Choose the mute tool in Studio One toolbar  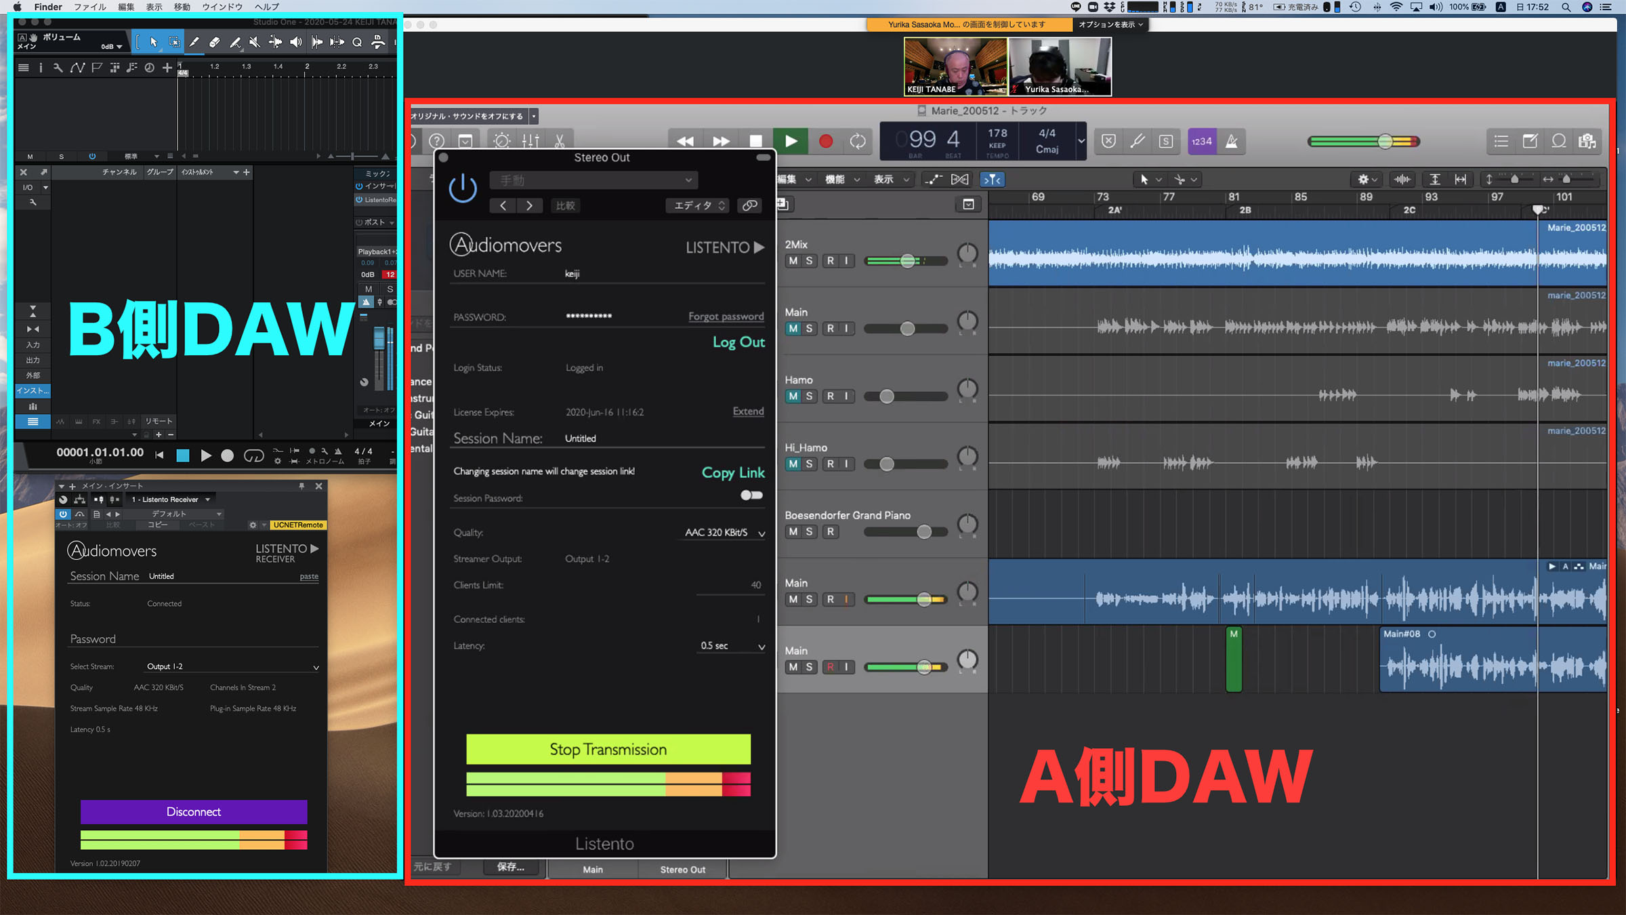[x=254, y=42]
